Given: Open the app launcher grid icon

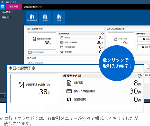Looking at the screenshot, I should (x=2, y=7).
